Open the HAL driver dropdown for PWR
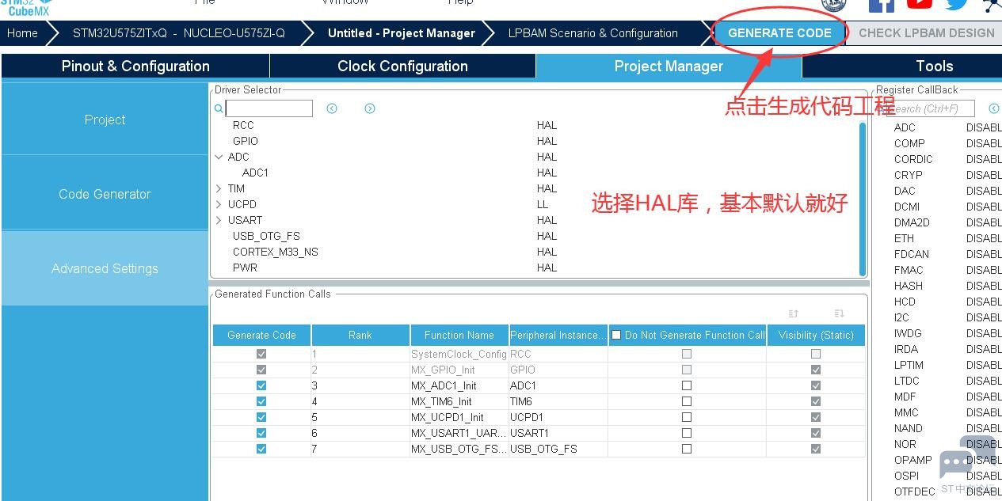This screenshot has height=501, width=1002. pos(547,268)
